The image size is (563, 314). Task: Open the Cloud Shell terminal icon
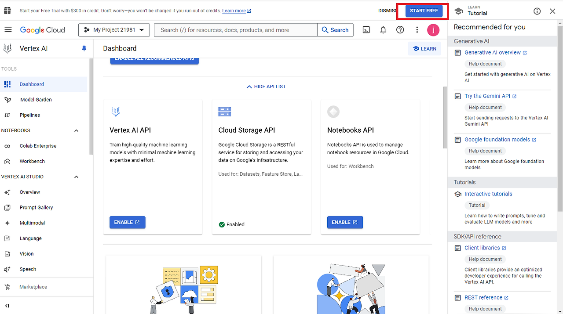(x=366, y=30)
